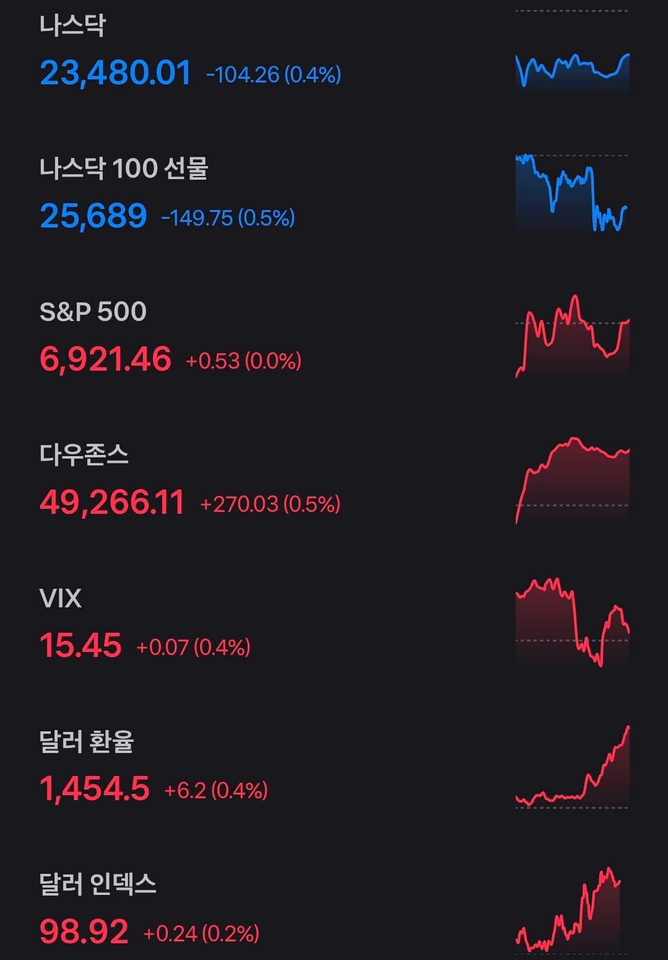Select the S&P 500 index title
Image resolution: width=668 pixels, height=960 pixels.
93,311
